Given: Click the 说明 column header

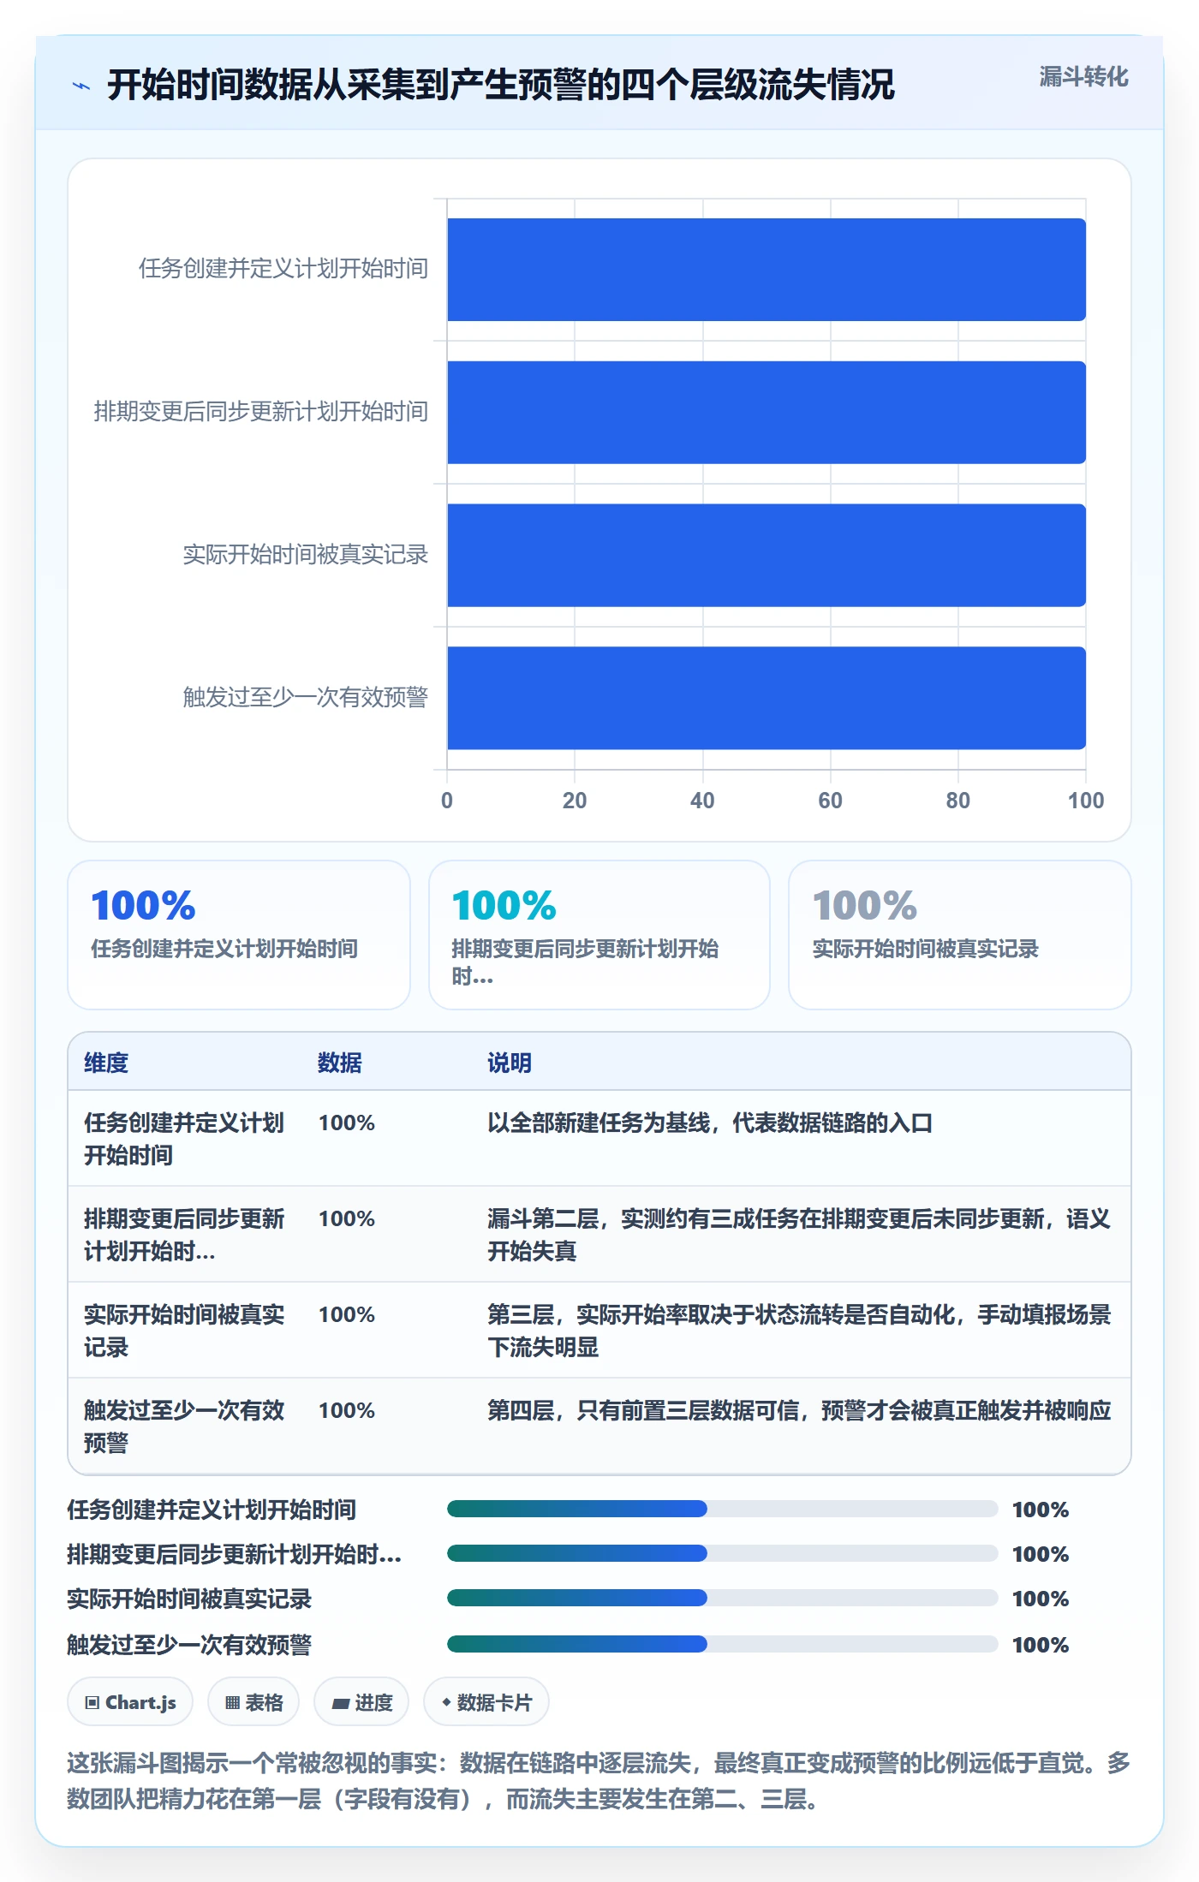Looking at the screenshot, I should click(510, 1063).
